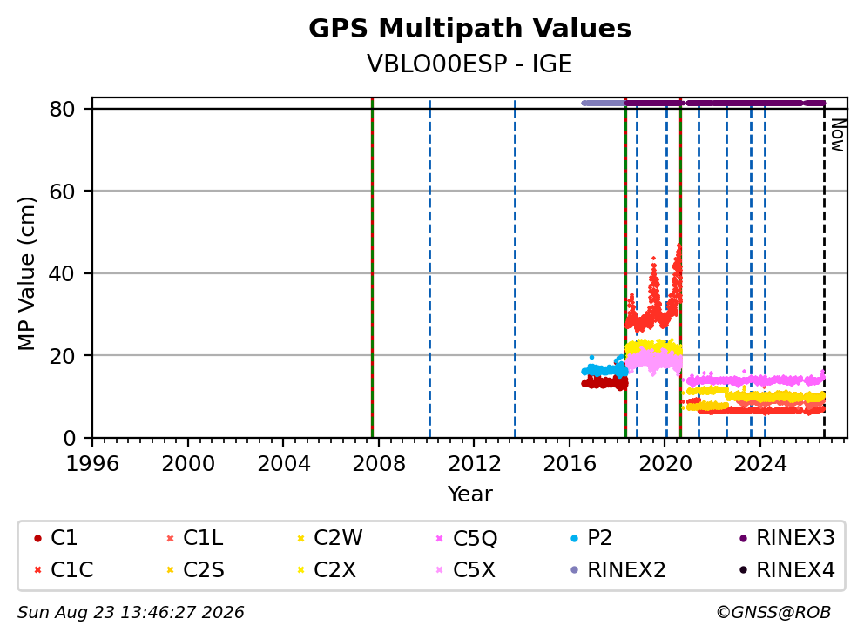
Task: Click the blue dashed line between 2012 and 2016
Action: click(x=516, y=268)
